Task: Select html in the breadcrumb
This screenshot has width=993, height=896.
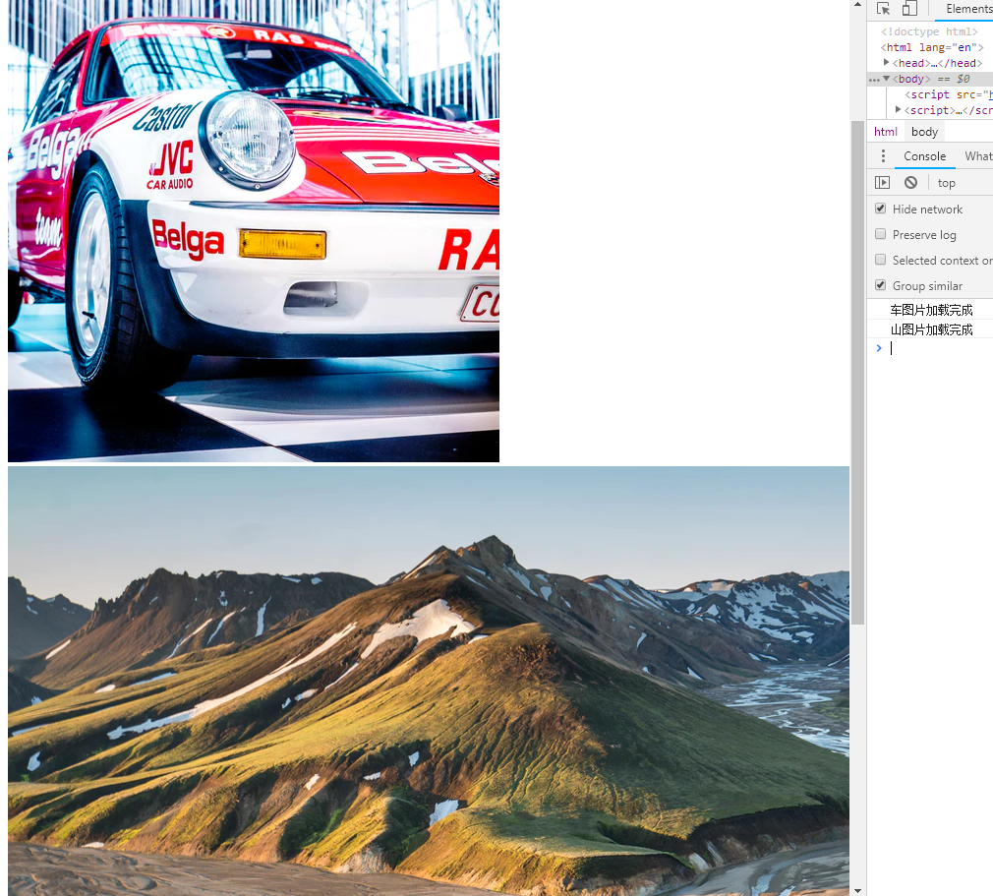Action: click(x=885, y=132)
